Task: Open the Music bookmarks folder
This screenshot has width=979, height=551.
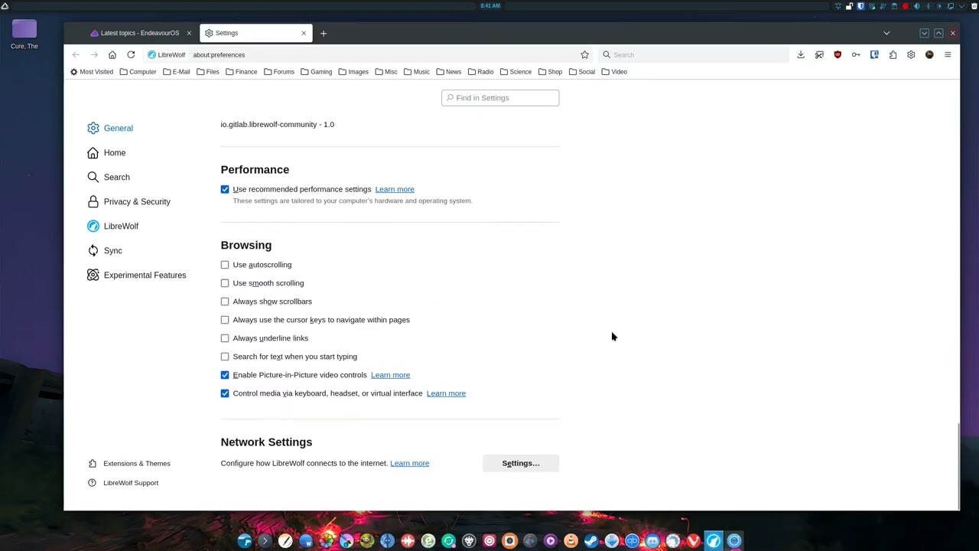Action: point(416,72)
